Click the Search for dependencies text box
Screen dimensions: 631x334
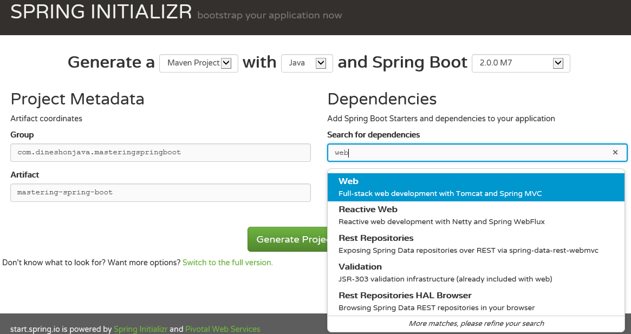[477, 153]
